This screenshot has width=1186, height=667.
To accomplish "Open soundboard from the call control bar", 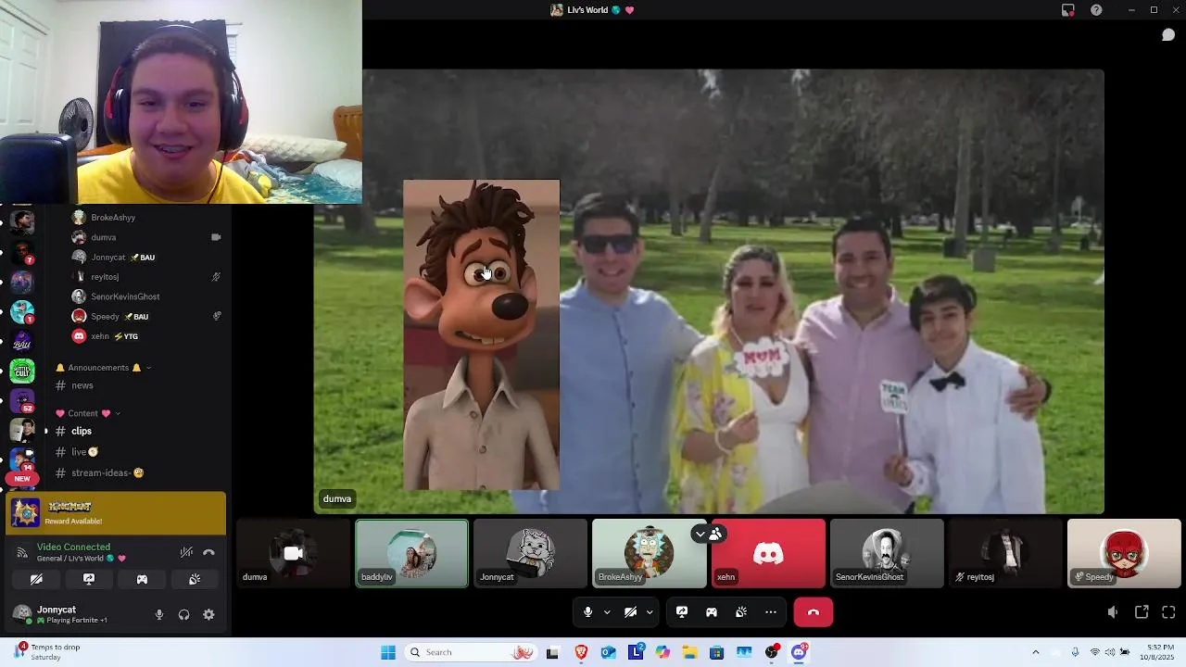I will click(741, 612).
